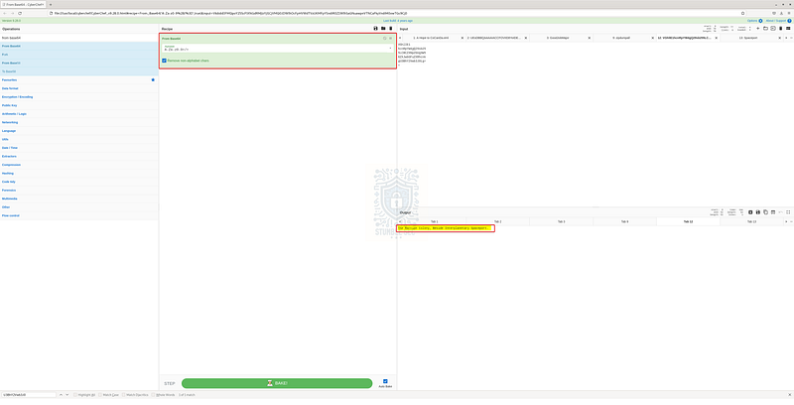Open a new browser tab

51,5
